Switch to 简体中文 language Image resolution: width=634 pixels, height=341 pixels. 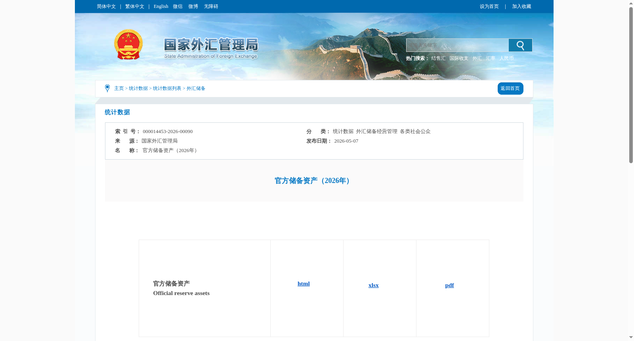(x=106, y=6)
